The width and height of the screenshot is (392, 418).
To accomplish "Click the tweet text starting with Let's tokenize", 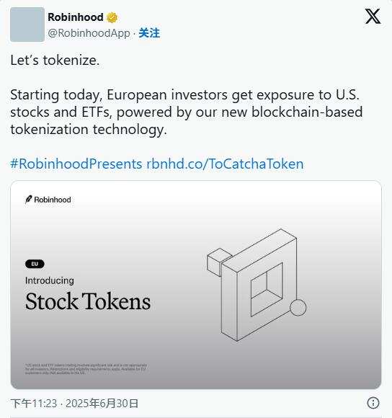I will point(55,61).
